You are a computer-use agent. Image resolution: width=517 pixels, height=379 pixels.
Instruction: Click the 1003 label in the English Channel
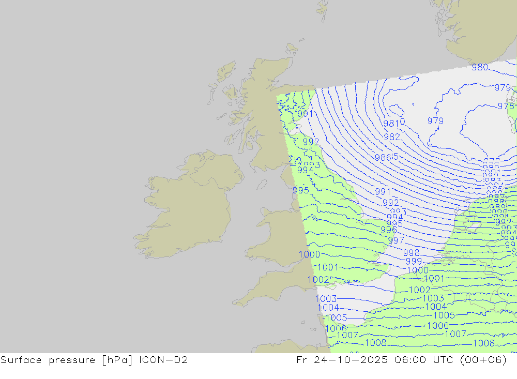coord(326,299)
